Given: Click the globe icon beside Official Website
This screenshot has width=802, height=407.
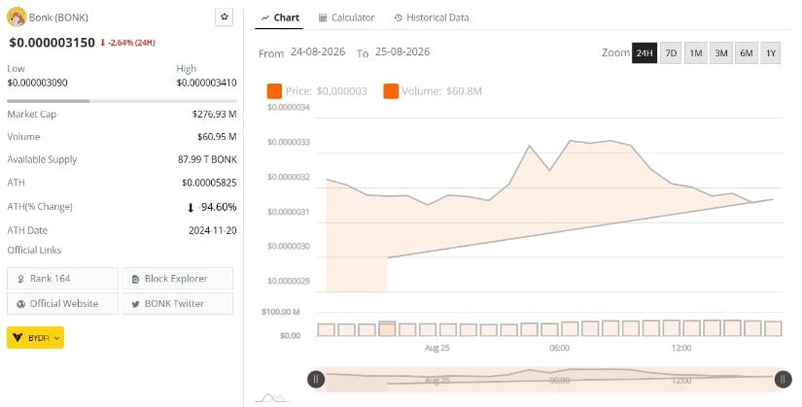Looking at the screenshot, I should coord(21,304).
